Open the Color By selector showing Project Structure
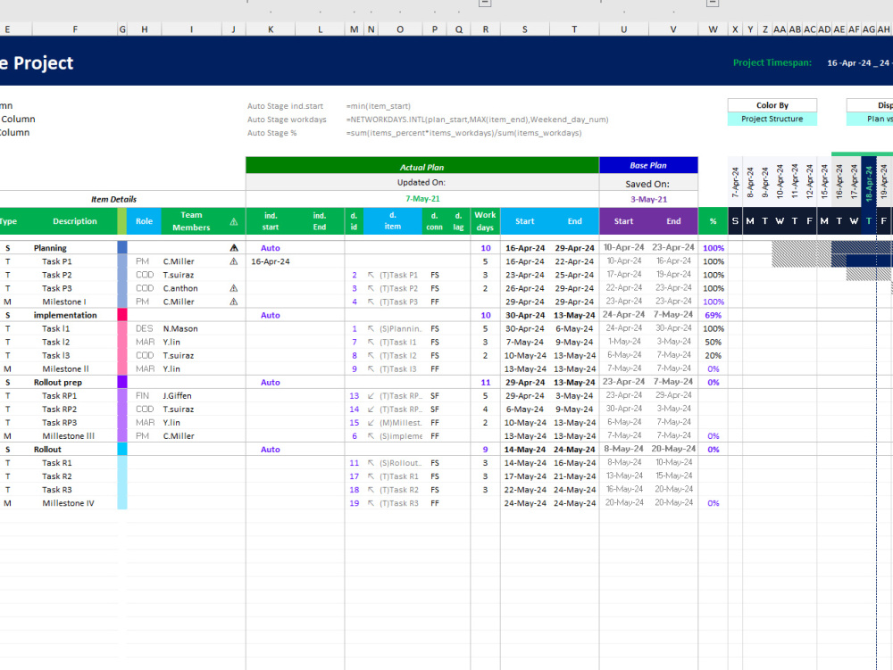 tap(772, 117)
